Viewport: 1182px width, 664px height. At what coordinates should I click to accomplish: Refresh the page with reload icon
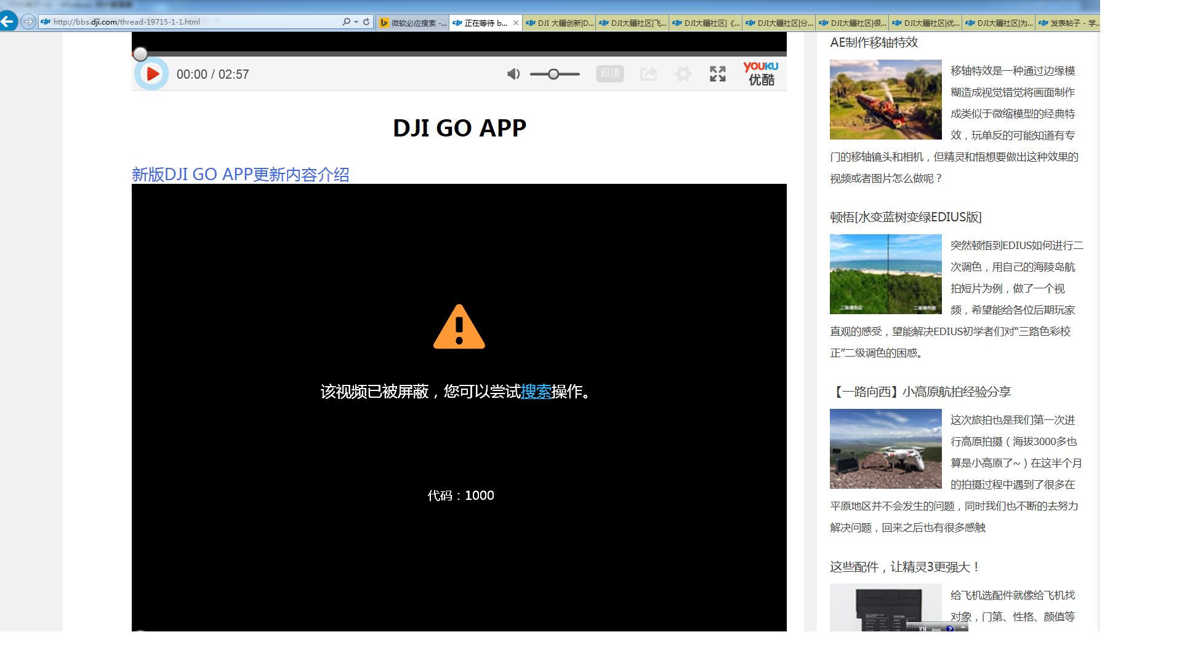(x=366, y=22)
